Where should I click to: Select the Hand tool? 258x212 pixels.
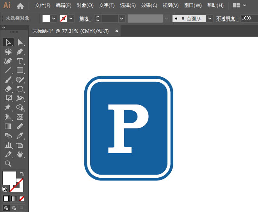point(20,154)
